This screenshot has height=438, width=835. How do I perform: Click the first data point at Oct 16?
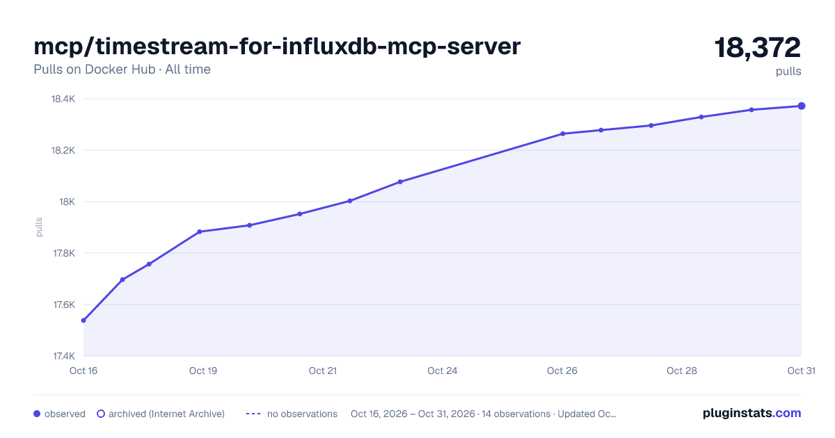click(x=83, y=321)
